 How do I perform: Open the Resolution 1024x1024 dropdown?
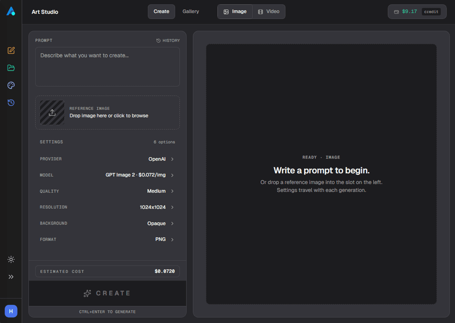pyautogui.click(x=108, y=207)
